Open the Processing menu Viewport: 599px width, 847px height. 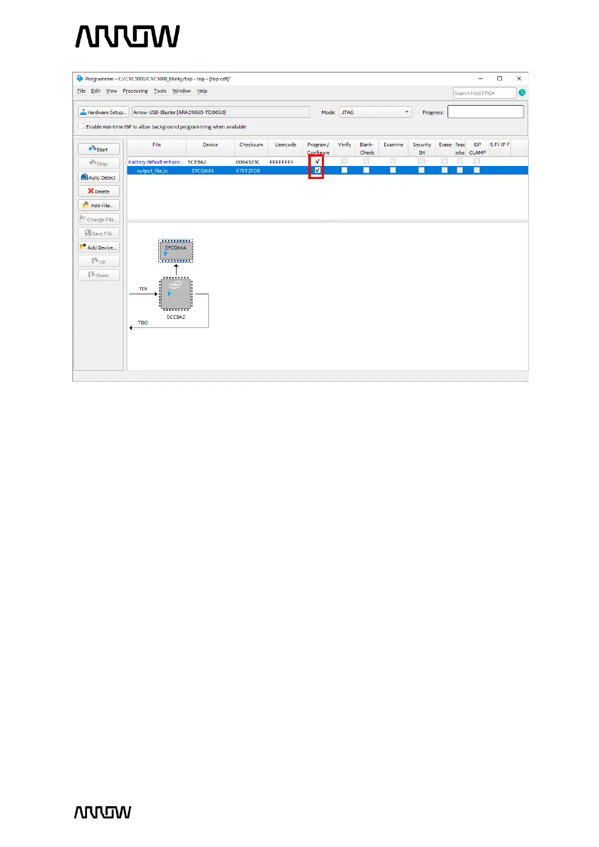(135, 91)
